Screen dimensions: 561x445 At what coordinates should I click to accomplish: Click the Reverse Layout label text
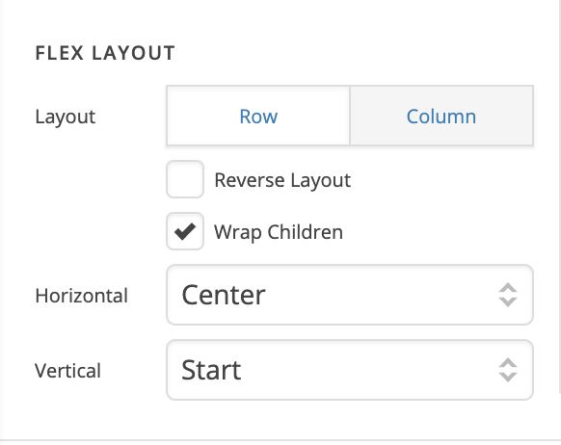click(282, 180)
